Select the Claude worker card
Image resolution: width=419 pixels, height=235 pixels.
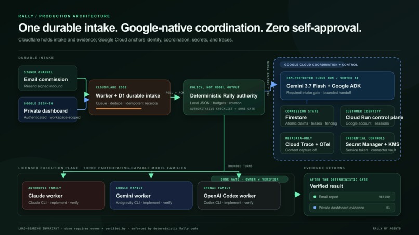(x=63, y=195)
